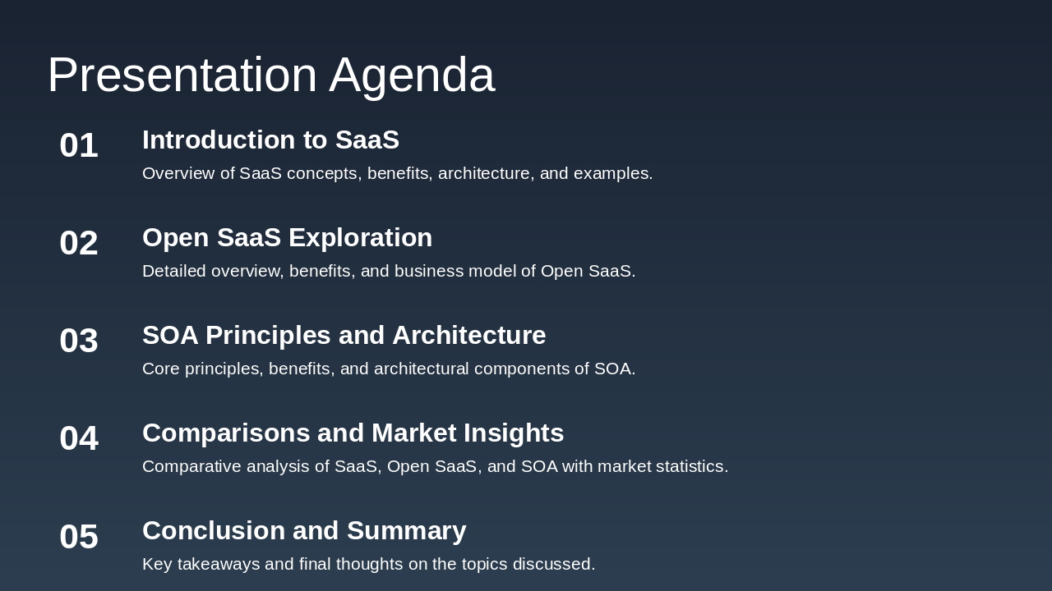Open the Open SaaS Exploration heading

pos(287,238)
